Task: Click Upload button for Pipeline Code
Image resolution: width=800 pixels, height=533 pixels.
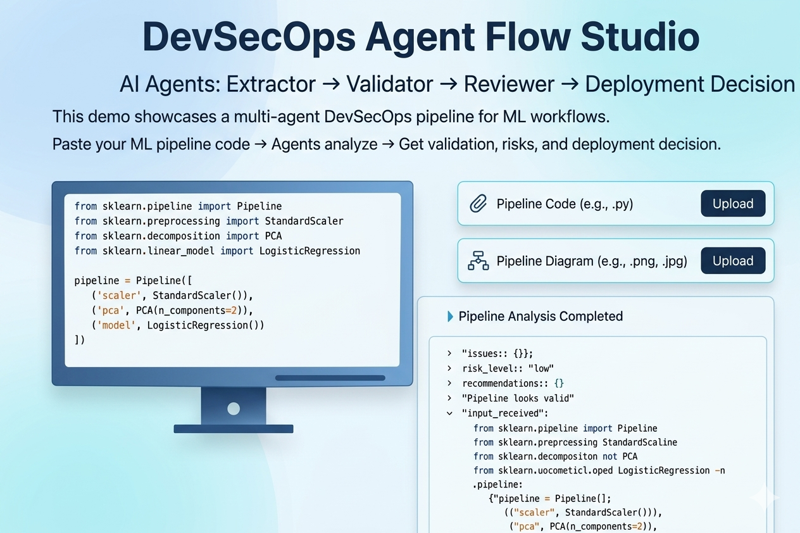Action: click(x=733, y=204)
